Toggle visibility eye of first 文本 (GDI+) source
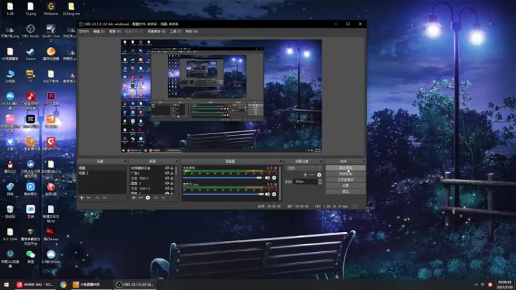The height and width of the screenshot is (290, 516). point(167,179)
